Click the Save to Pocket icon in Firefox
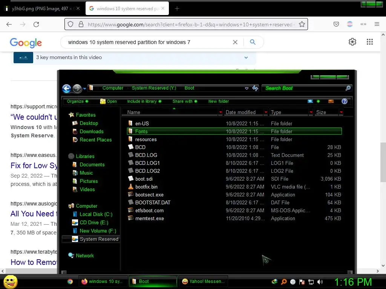This screenshot has height=289, width=386. (x=336, y=24)
